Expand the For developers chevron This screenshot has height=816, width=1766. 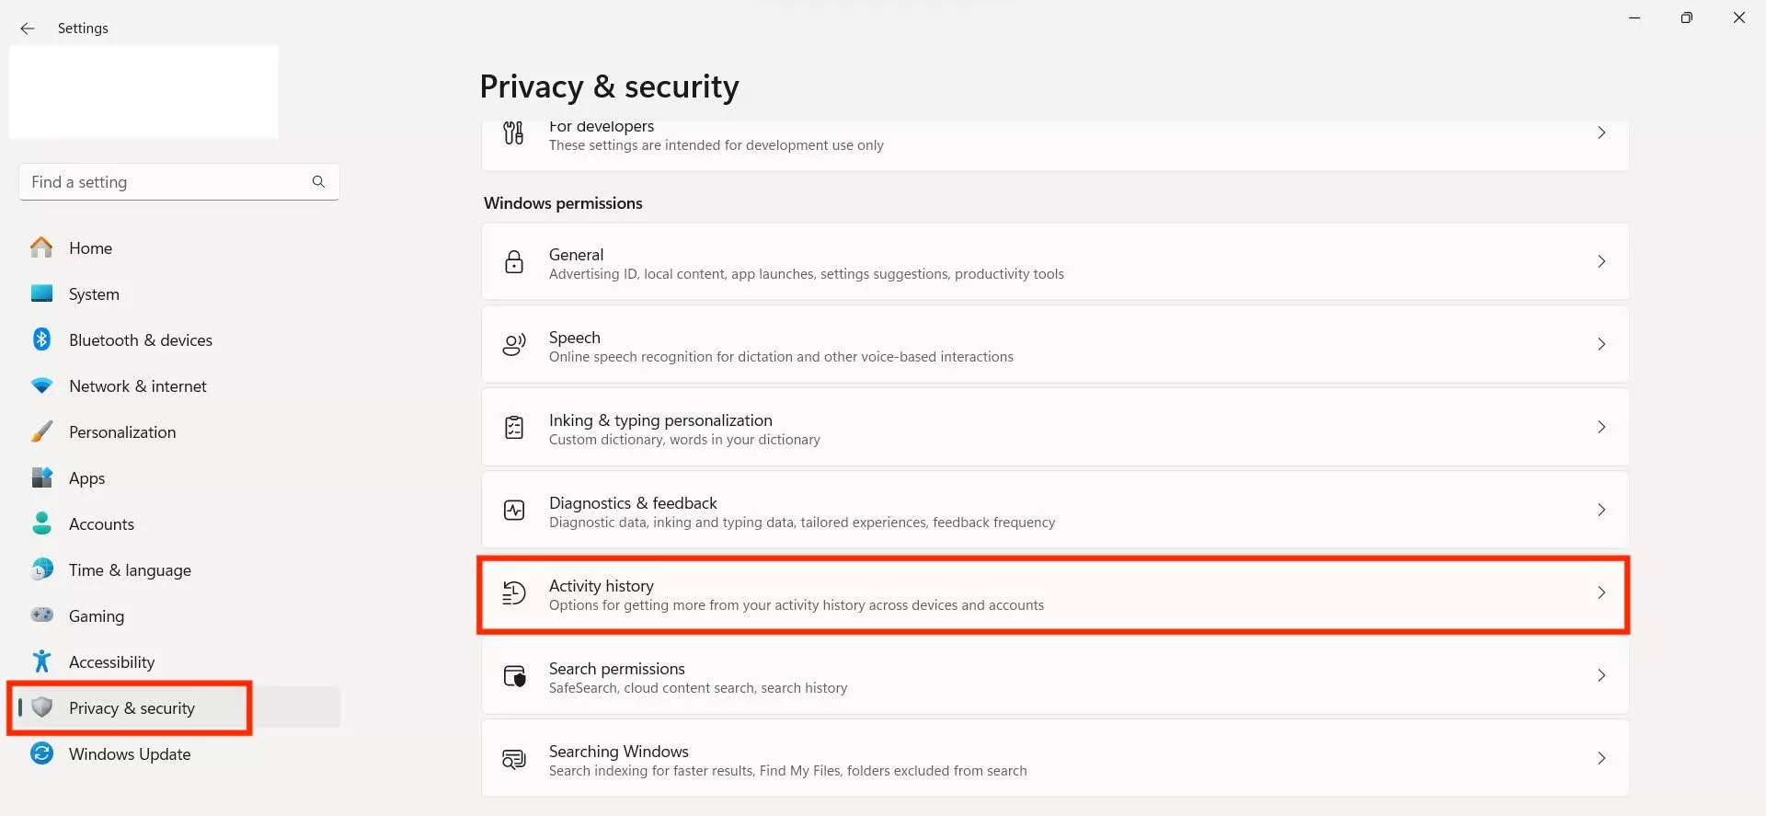[1601, 133]
